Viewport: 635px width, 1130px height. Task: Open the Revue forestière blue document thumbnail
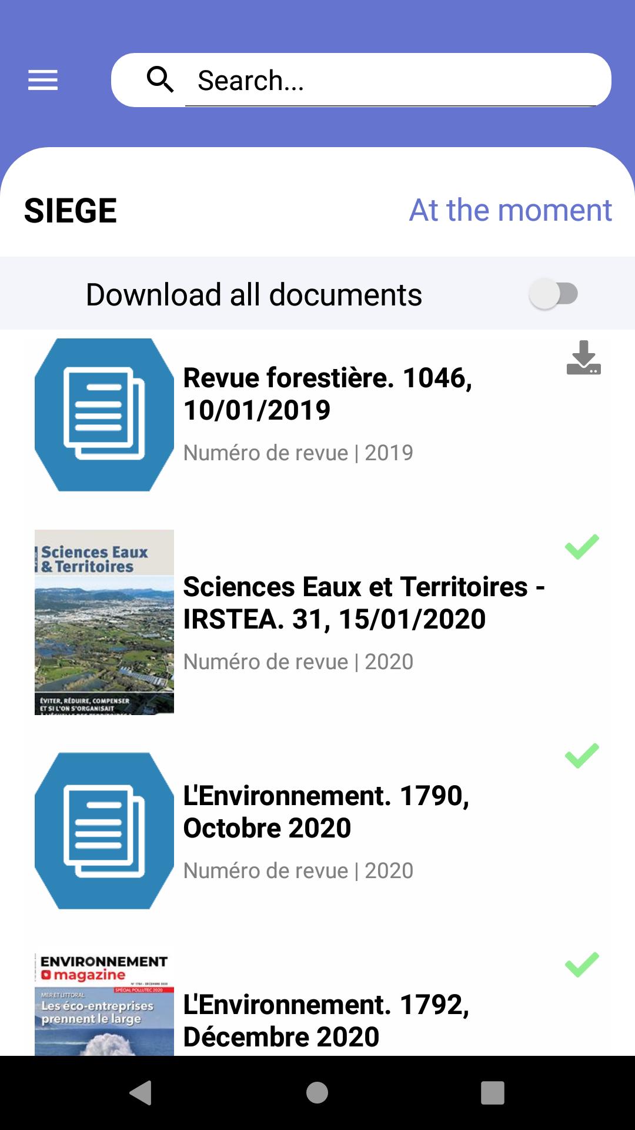pos(104,415)
